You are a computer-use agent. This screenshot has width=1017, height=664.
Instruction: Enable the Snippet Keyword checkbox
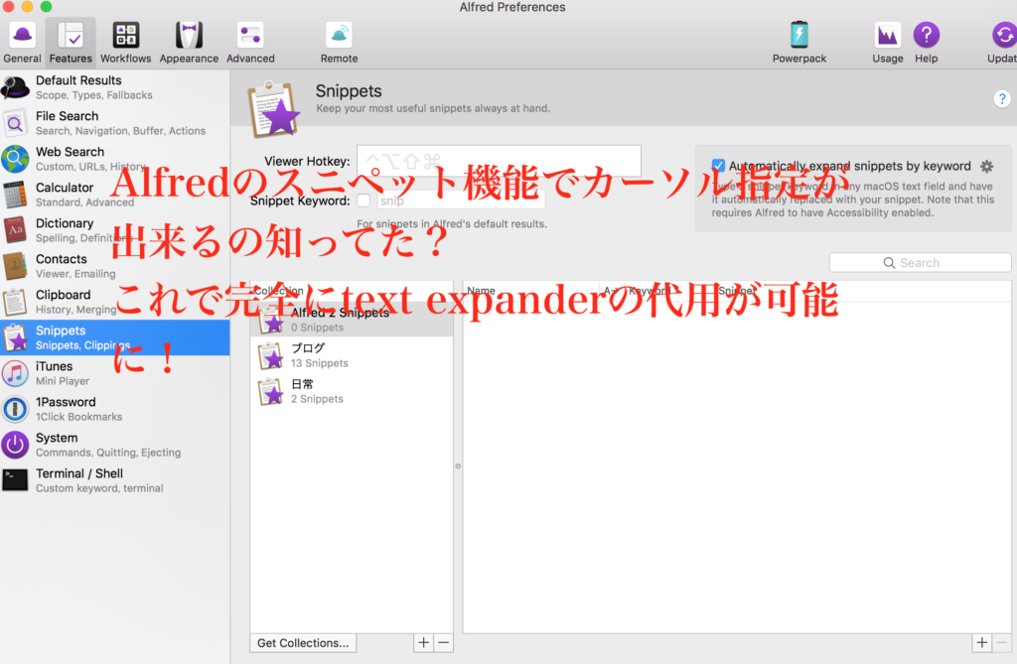[x=363, y=200]
